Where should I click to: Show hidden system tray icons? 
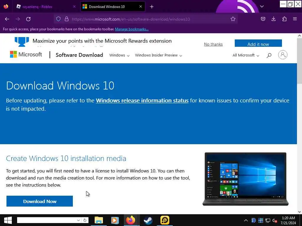tap(246, 220)
